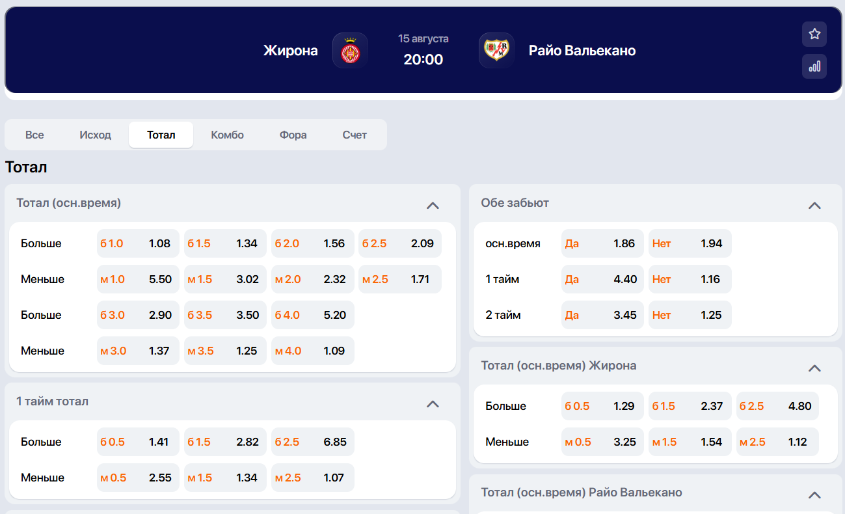
Task: Bet both score Да осн.время 1.86
Action: [x=602, y=243]
